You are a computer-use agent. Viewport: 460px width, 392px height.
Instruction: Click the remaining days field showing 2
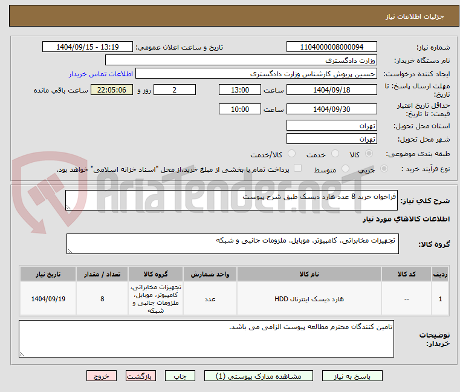pyautogui.click(x=175, y=90)
